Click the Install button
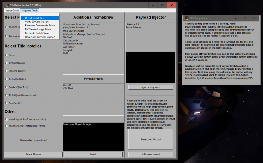Image resolution: width=263 pixels, height=163 pixels. pyautogui.click(x=93, y=154)
